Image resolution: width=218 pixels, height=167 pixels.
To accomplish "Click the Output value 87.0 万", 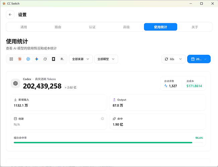I will 118,106.
